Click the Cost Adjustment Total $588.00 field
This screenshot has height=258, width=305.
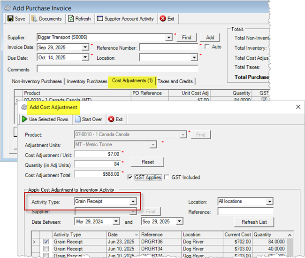click(x=98, y=174)
